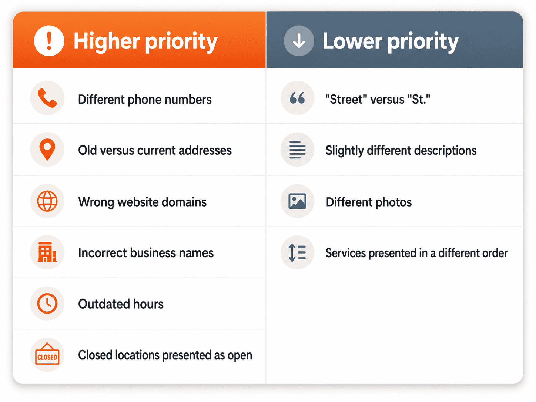The height and width of the screenshot is (402, 536).
Task: Click the sort order list icon
Action: tap(297, 253)
